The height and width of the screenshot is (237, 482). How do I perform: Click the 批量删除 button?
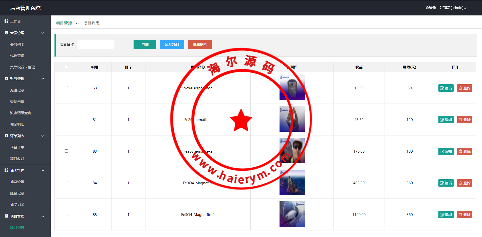point(200,45)
